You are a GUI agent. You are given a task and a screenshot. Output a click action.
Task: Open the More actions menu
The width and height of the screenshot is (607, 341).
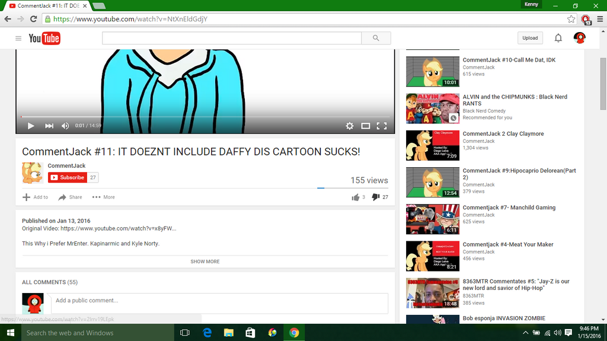[x=103, y=197]
